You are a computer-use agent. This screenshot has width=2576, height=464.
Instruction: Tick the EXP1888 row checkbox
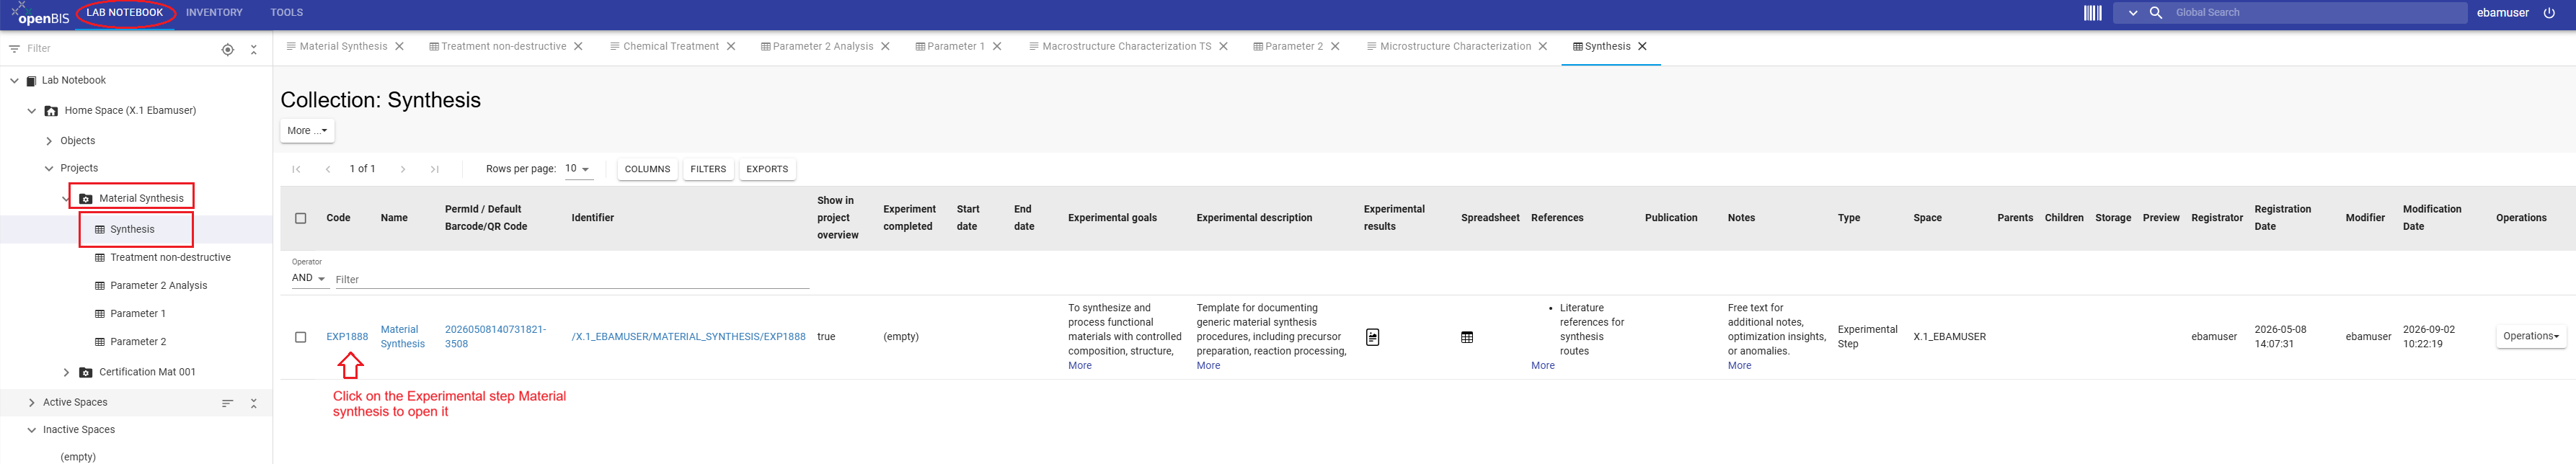[300, 337]
